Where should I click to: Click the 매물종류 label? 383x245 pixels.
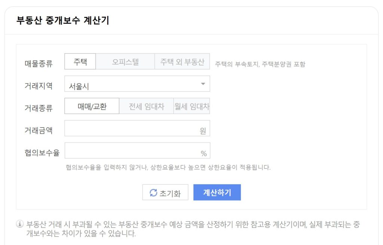coord(39,64)
